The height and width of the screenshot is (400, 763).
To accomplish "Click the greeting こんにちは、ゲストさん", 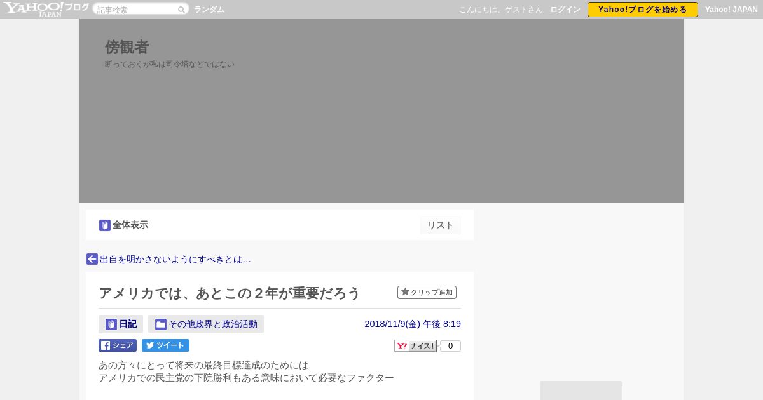I will (501, 10).
